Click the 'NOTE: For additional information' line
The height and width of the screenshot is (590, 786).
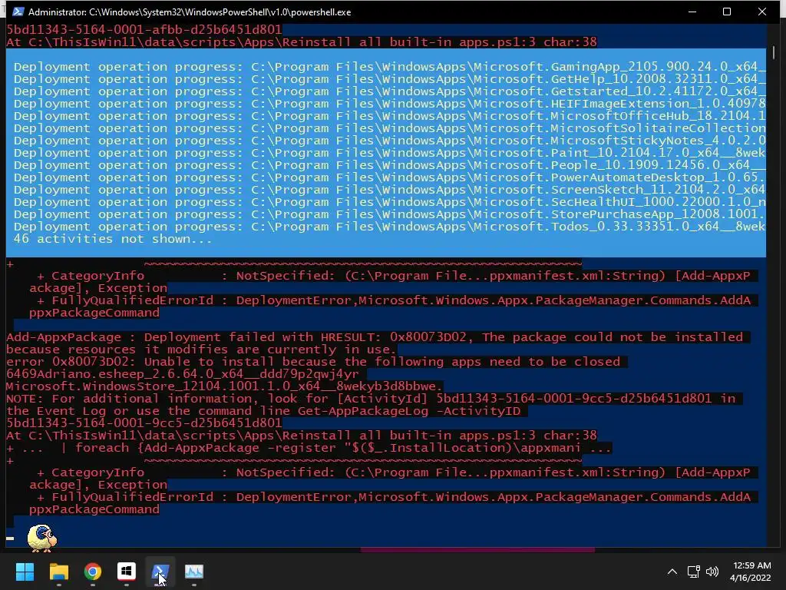coord(371,399)
